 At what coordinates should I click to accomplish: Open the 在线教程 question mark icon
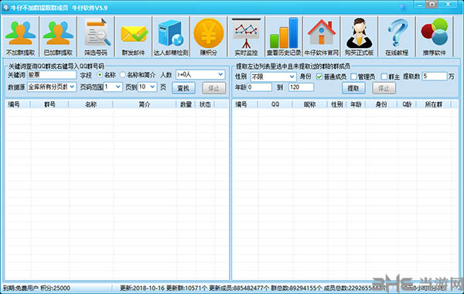pos(397,36)
